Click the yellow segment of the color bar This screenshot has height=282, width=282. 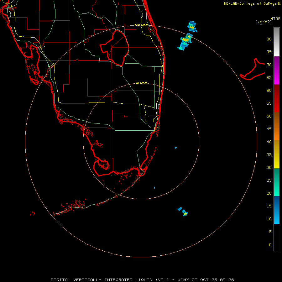click(x=277, y=154)
